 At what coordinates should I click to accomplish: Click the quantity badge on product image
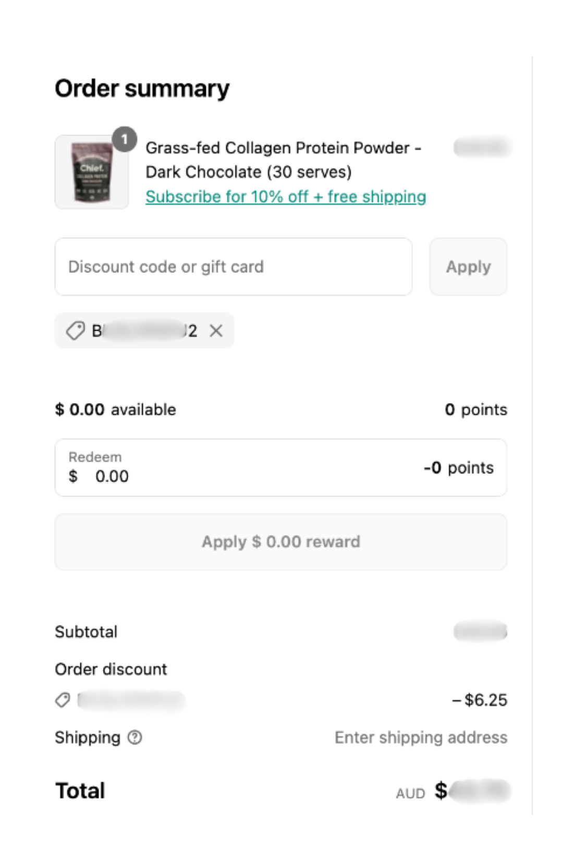coord(125,139)
